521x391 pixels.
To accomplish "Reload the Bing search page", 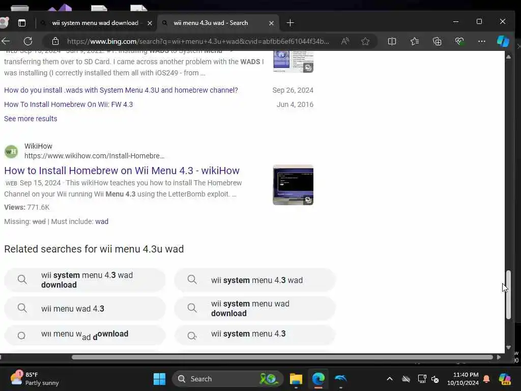I will click(28, 41).
